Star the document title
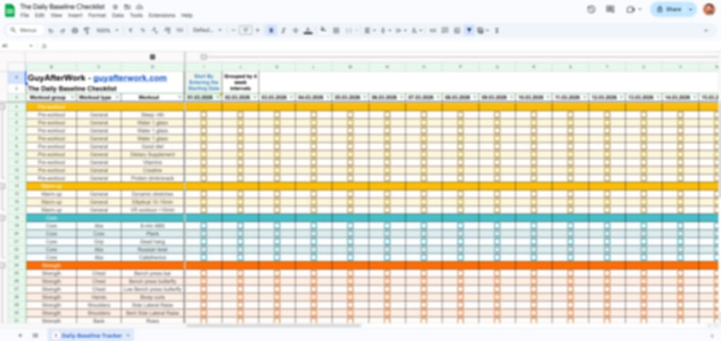The height and width of the screenshot is (341, 721). pos(115,6)
